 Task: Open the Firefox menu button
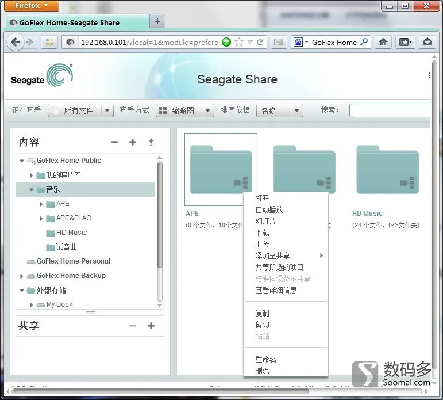pyautogui.click(x=32, y=5)
